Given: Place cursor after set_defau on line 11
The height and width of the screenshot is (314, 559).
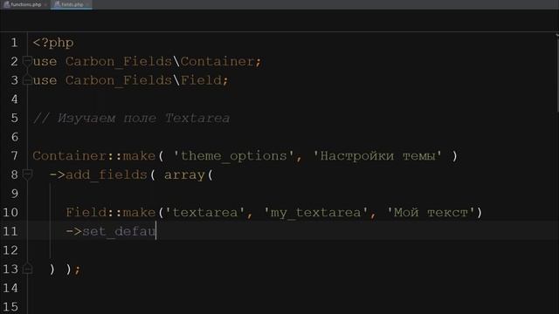Looking at the screenshot, I should (x=156, y=231).
